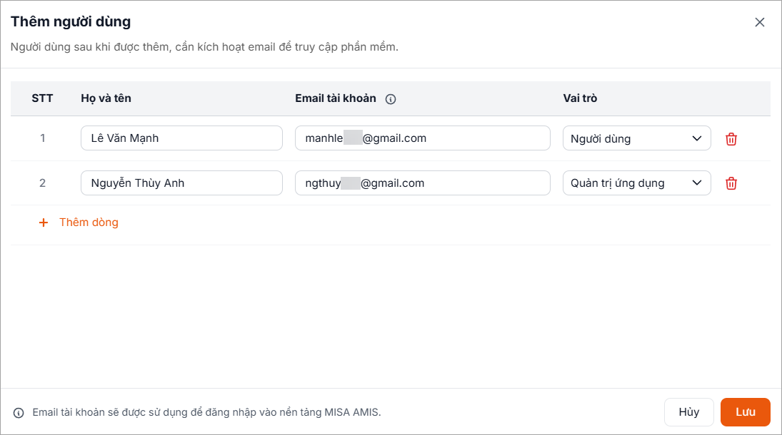
Task: Click the plus icon for Thêm dòng
Action: (x=44, y=222)
